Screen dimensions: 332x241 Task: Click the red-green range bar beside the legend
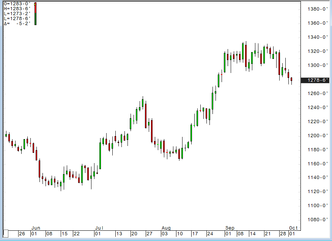coord(35,14)
